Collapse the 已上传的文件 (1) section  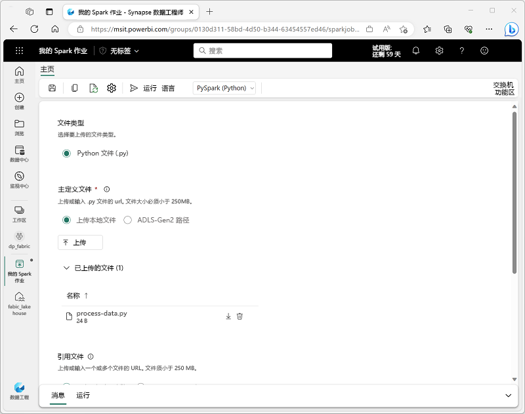click(66, 268)
